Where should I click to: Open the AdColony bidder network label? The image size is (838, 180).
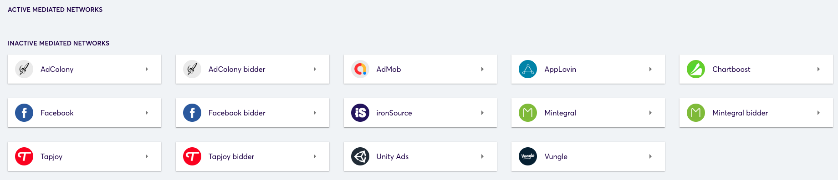pos(237,69)
